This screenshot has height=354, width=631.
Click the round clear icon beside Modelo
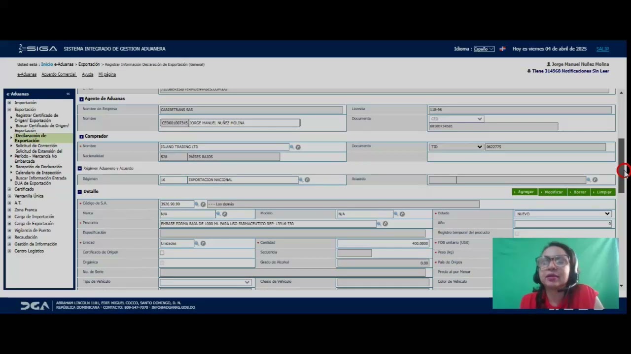[x=402, y=214]
